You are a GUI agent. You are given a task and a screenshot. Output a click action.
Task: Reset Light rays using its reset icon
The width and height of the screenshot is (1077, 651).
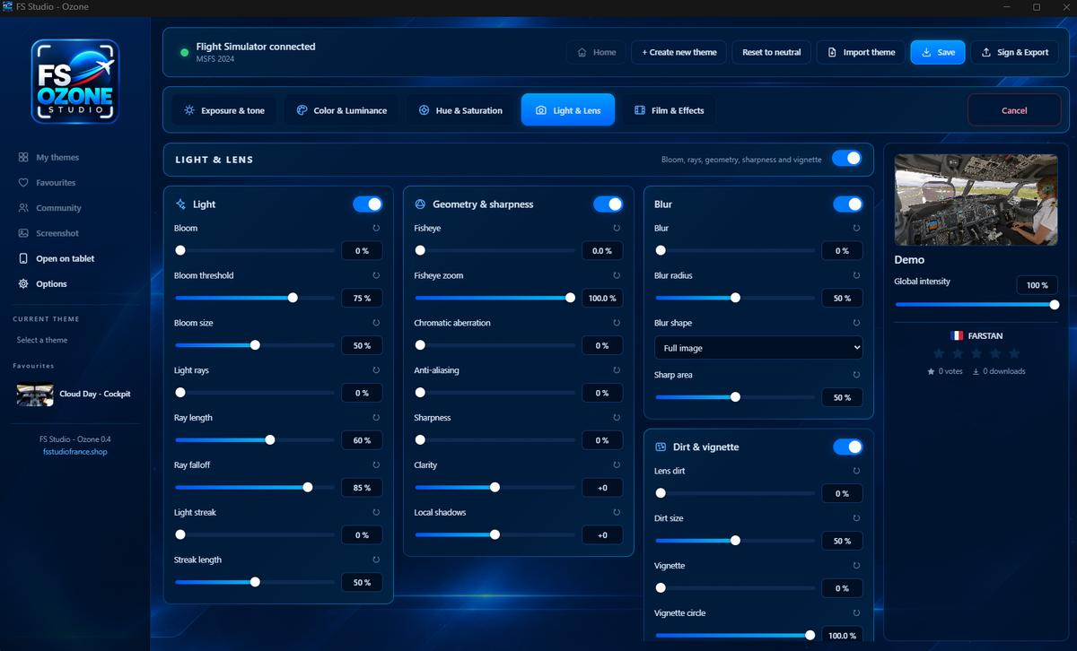(375, 370)
